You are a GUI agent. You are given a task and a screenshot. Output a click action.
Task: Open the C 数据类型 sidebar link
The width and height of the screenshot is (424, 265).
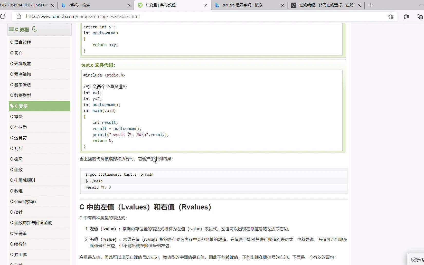click(x=40, y=95)
